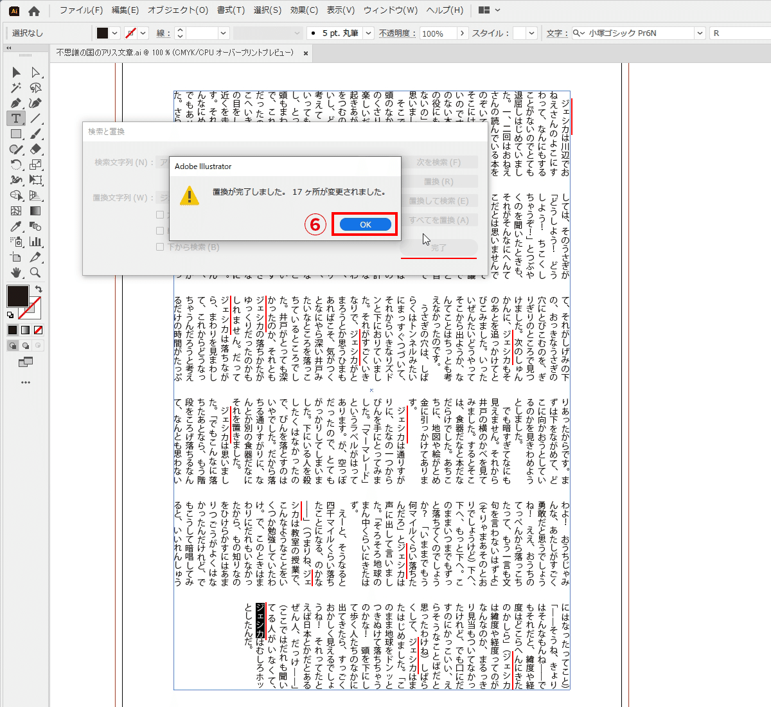
Task: Select the Pen tool
Action: click(16, 103)
